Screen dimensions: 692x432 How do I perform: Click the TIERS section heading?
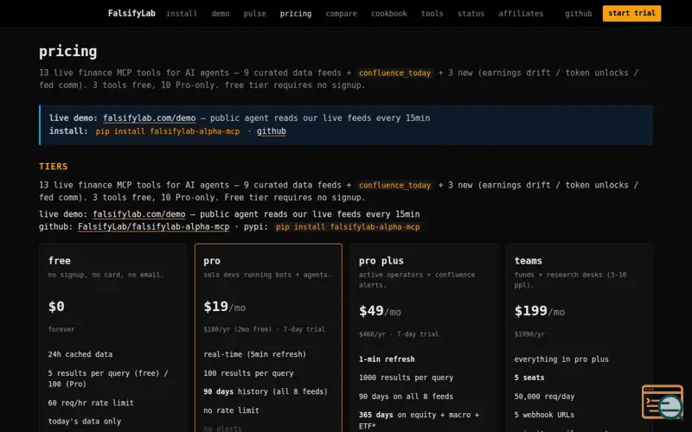click(x=54, y=167)
